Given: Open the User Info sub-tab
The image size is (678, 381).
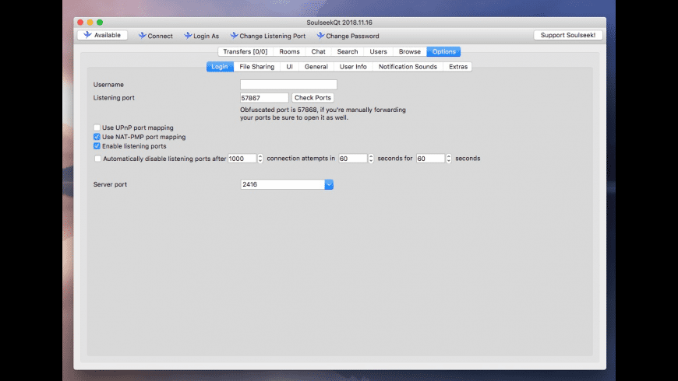Looking at the screenshot, I should (353, 66).
